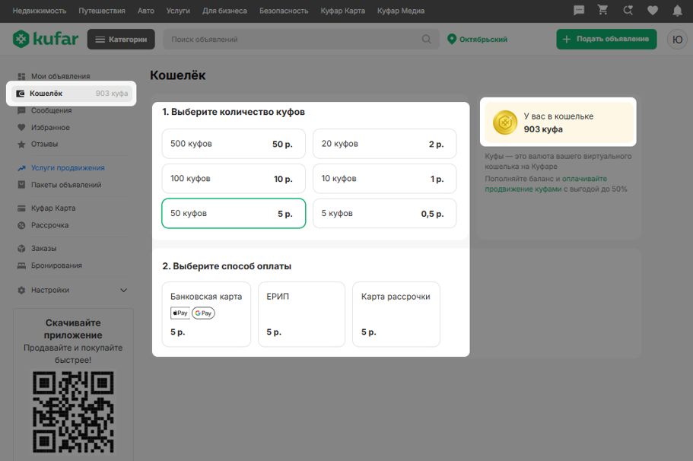Go to Недвижимость in top menu
This screenshot has width=693, height=461.
pyautogui.click(x=40, y=11)
